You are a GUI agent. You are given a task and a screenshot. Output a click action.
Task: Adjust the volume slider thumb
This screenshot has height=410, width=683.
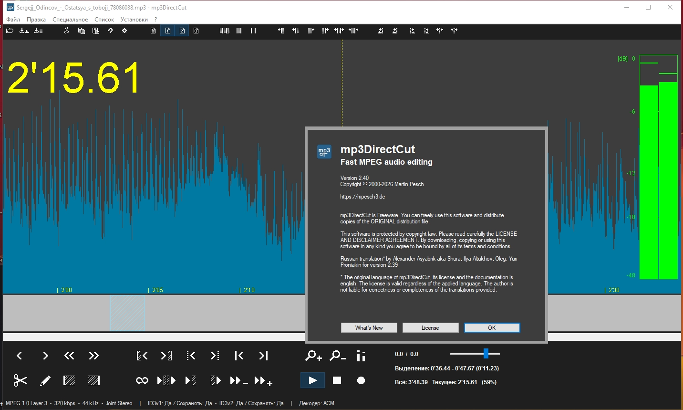coord(486,354)
